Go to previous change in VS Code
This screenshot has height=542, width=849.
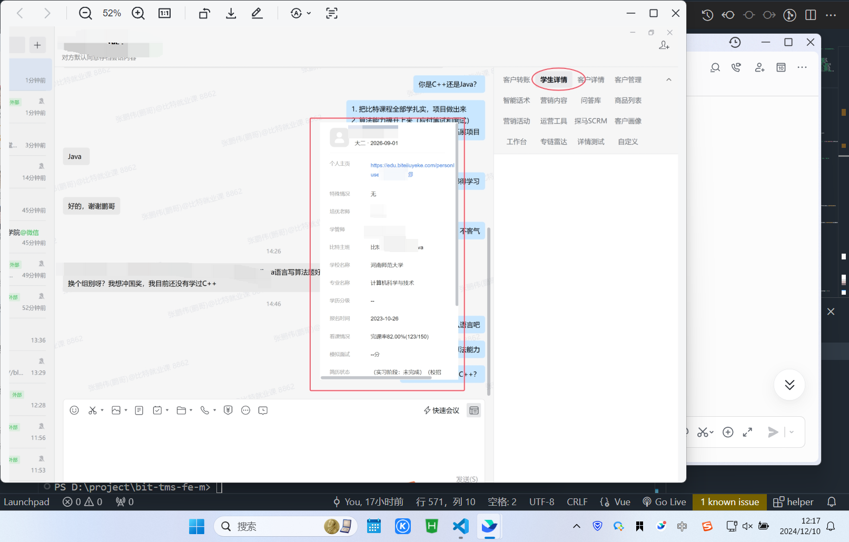coord(728,15)
